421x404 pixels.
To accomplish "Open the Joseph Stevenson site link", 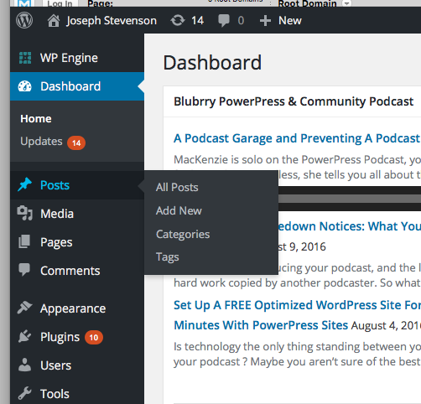I will pos(112,21).
